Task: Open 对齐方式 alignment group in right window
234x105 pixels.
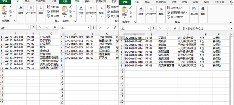Action: tap(151, 12)
